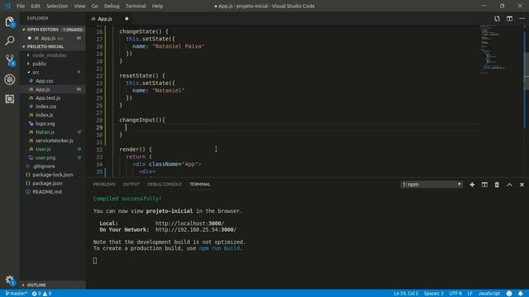This screenshot has width=529, height=297.
Task: Open changes compare icon in editor toolbar
Action: click(x=497, y=18)
